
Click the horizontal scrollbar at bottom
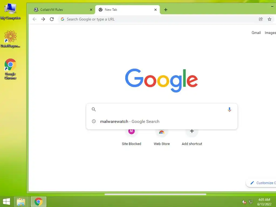tap(155, 194)
